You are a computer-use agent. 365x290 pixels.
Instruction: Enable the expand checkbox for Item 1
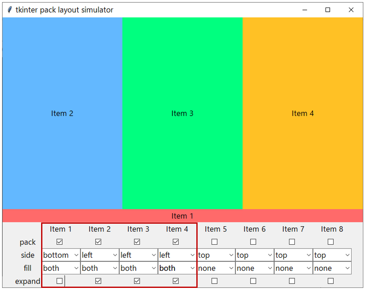click(59, 281)
